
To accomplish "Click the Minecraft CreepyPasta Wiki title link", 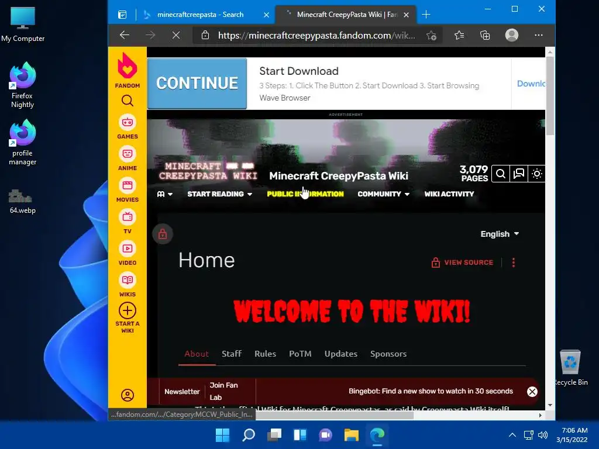I will coord(339,175).
